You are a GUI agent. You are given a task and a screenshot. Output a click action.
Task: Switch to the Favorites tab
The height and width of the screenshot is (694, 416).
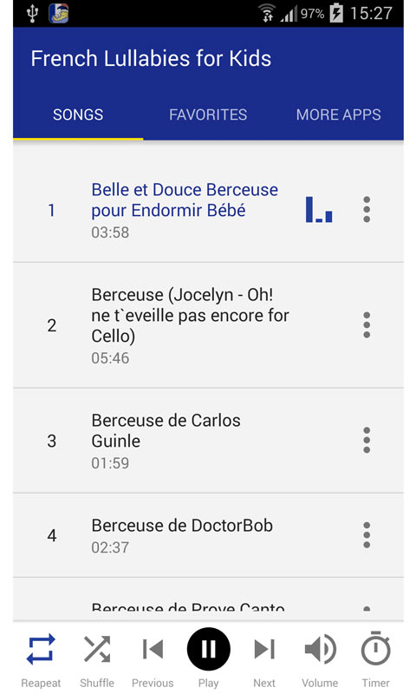click(x=208, y=115)
